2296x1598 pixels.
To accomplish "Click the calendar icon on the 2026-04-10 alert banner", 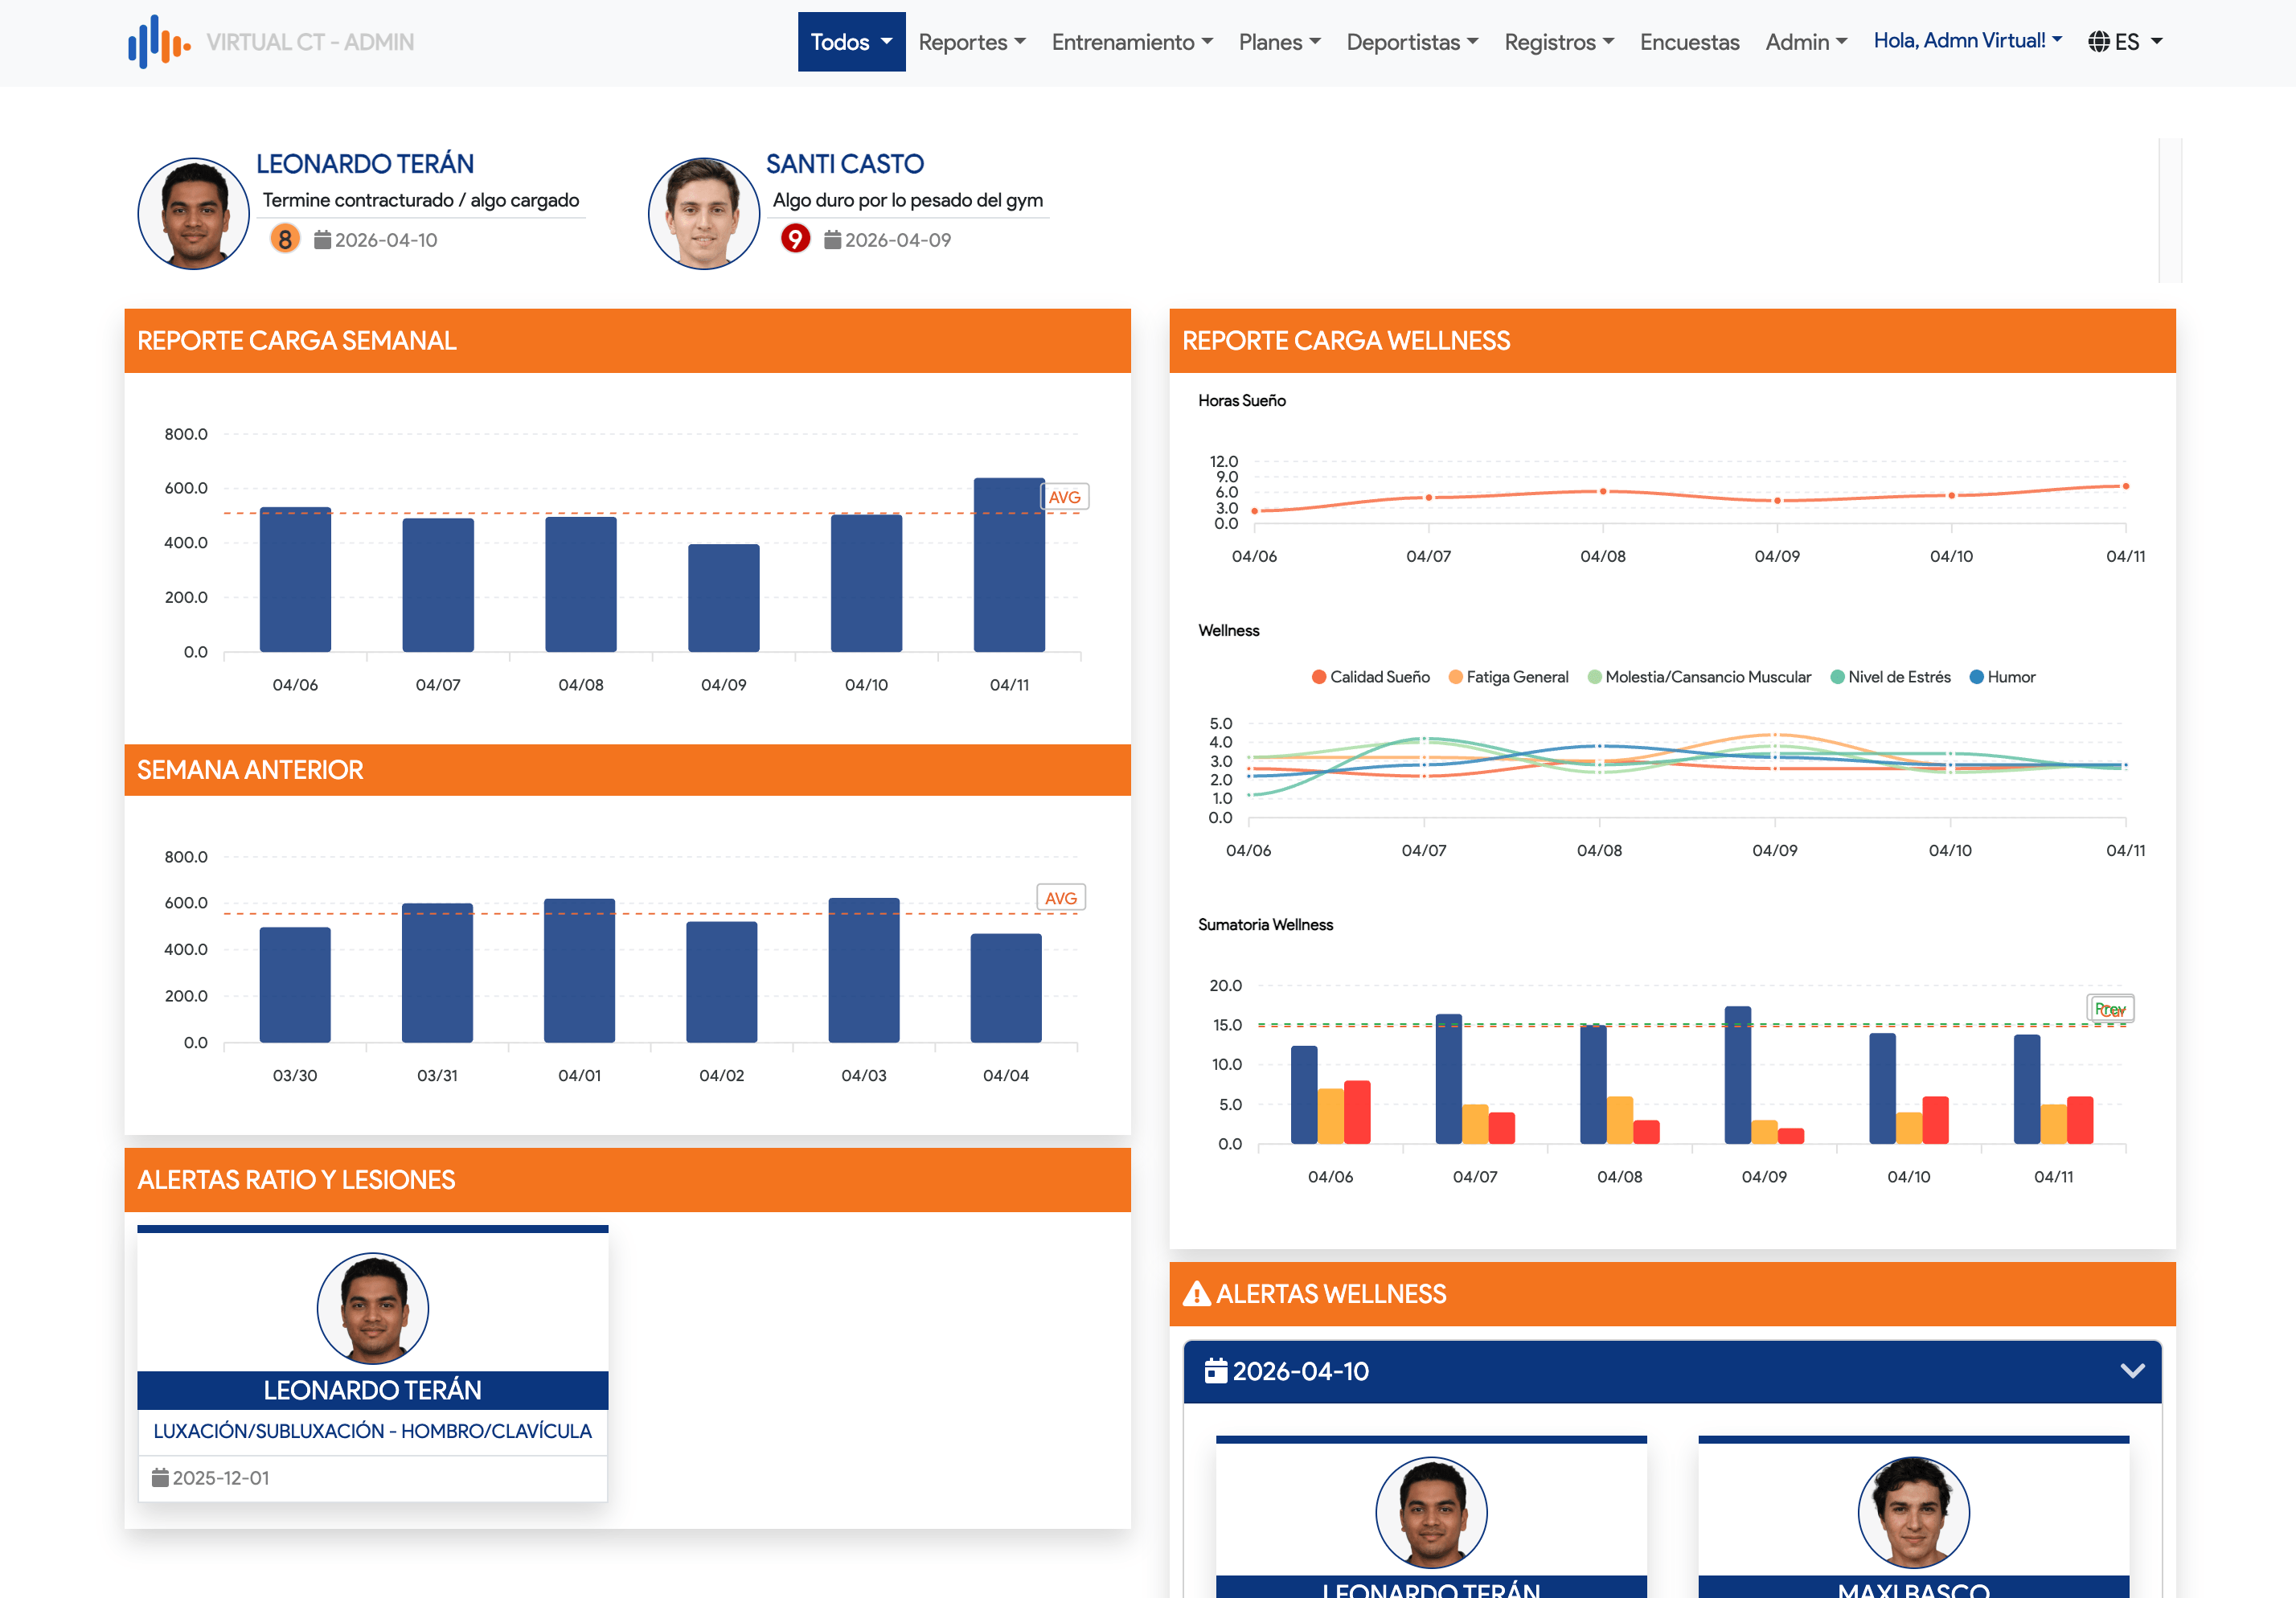I will (x=1216, y=1371).
